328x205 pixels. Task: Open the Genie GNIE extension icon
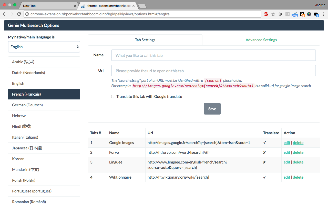click(x=295, y=14)
